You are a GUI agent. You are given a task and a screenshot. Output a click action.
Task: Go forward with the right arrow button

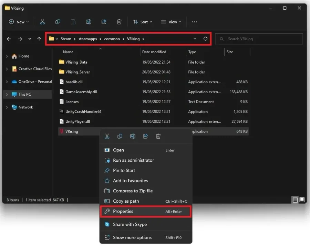[x=20, y=39]
